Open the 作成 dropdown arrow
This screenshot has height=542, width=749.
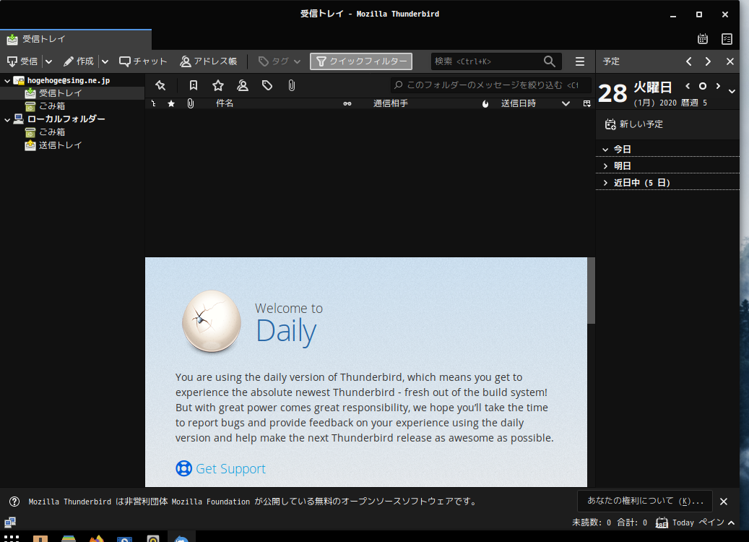tap(105, 61)
